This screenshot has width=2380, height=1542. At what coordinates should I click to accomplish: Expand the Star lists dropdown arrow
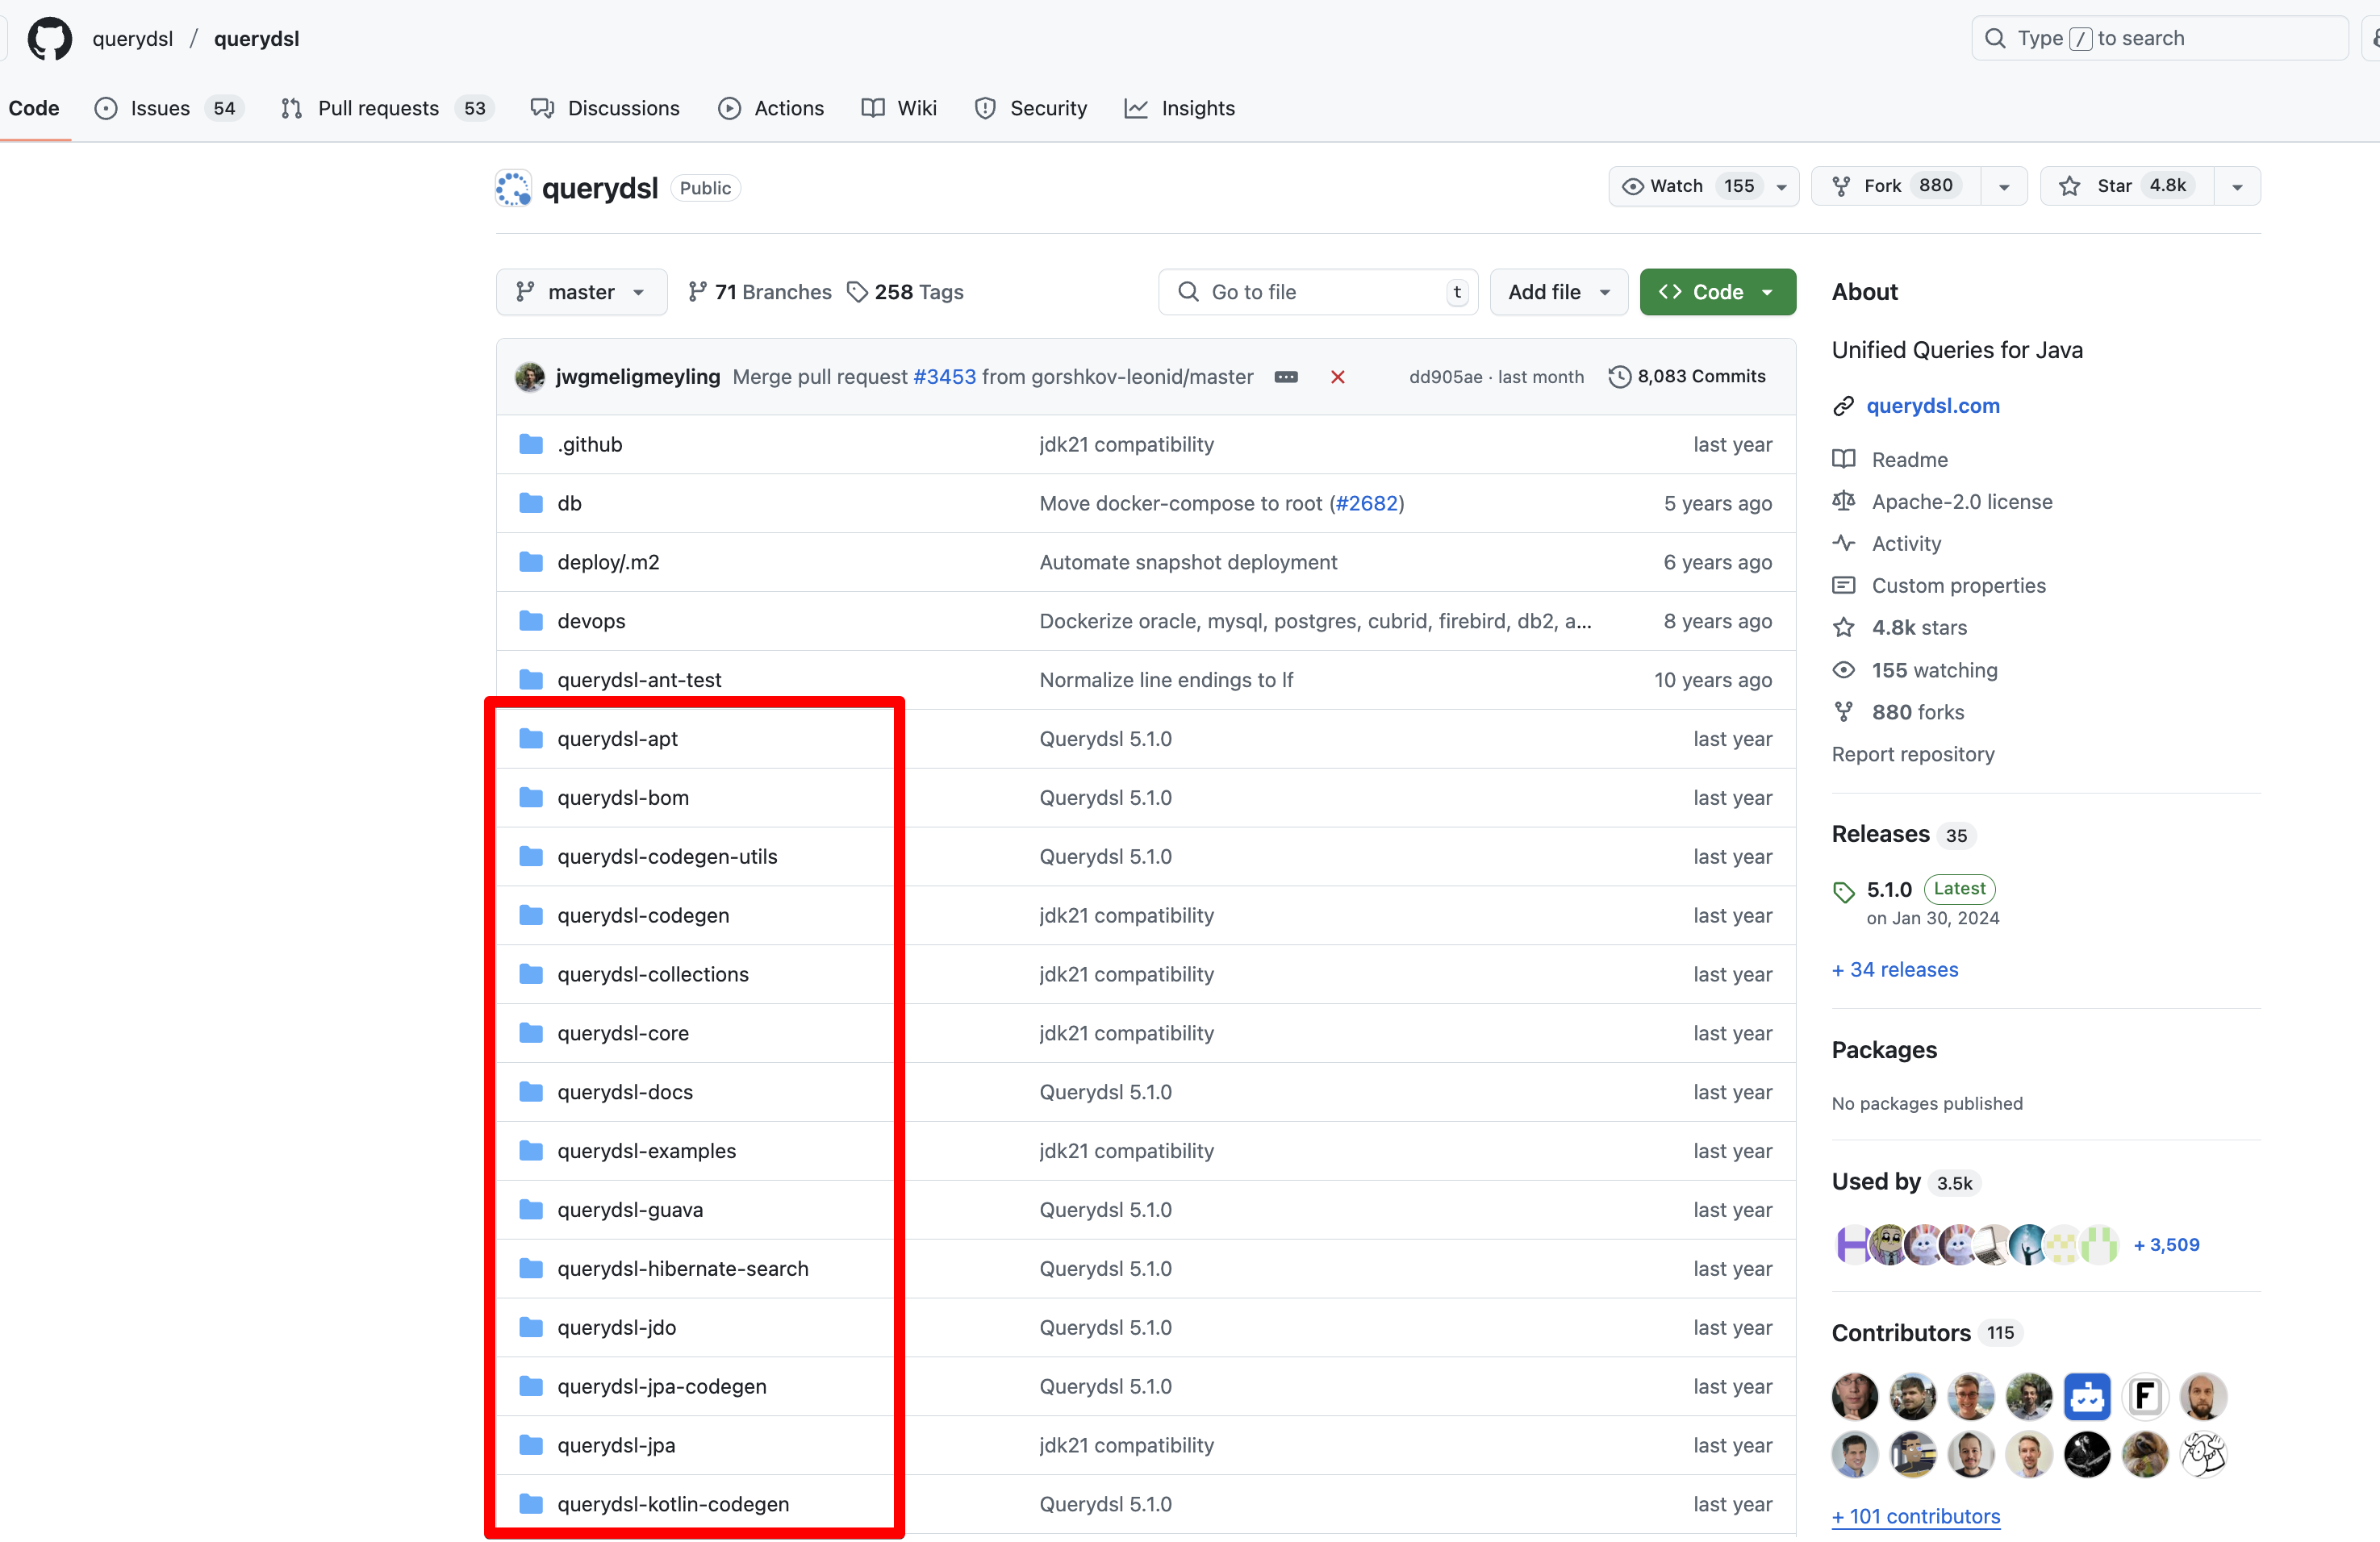2237,187
